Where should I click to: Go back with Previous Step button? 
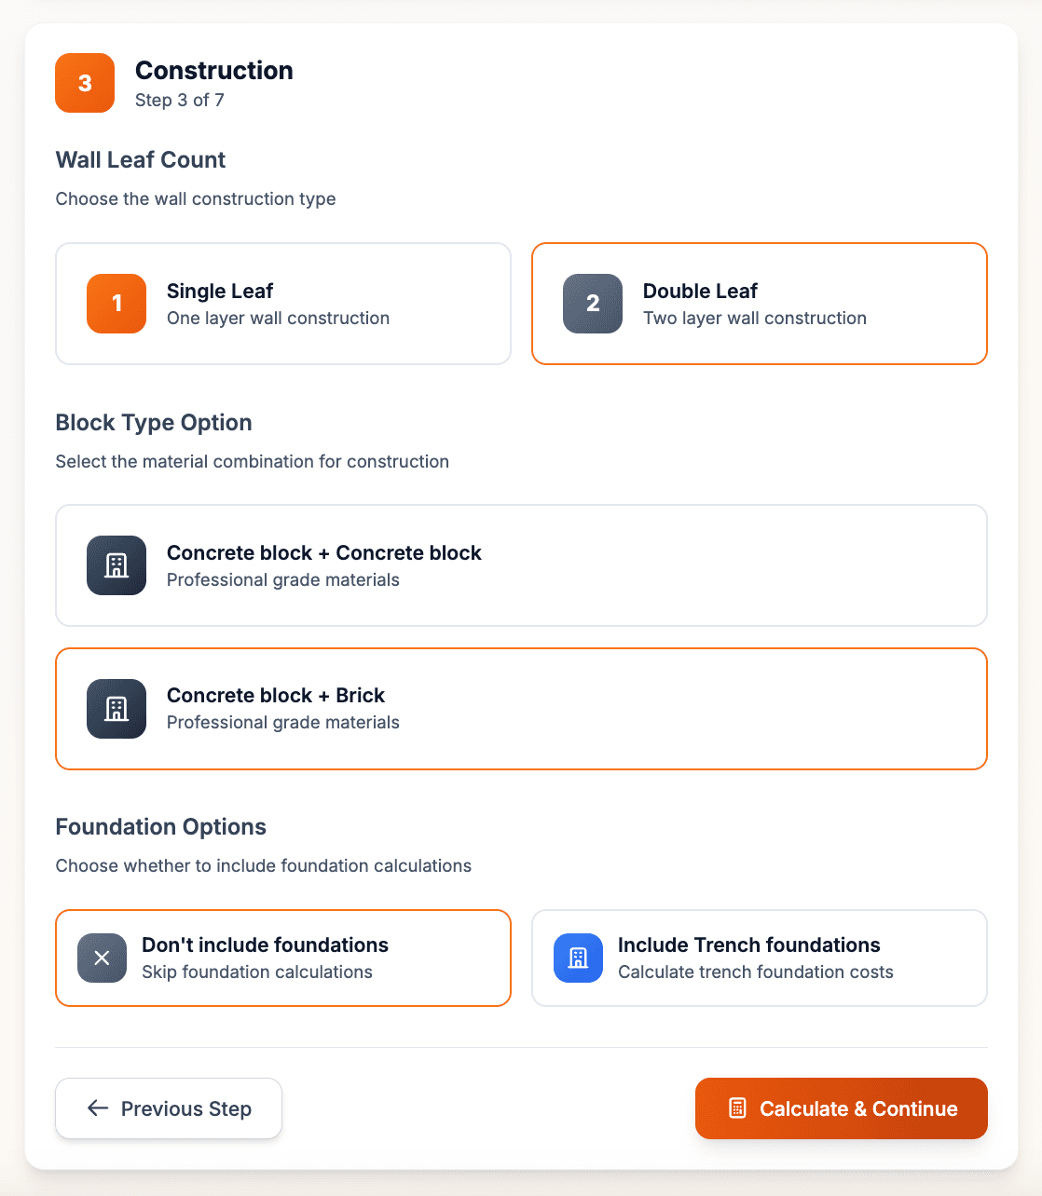[x=169, y=1108]
